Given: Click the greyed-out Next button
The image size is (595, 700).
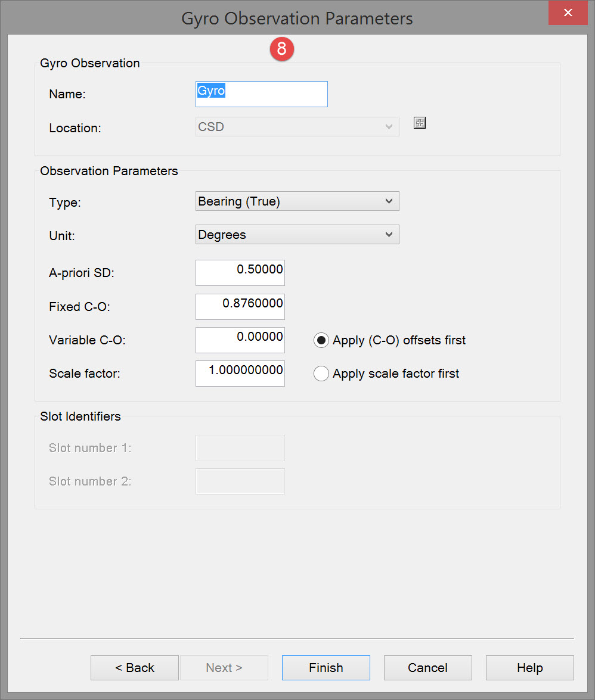Looking at the screenshot, I should (x=224, y=668).
